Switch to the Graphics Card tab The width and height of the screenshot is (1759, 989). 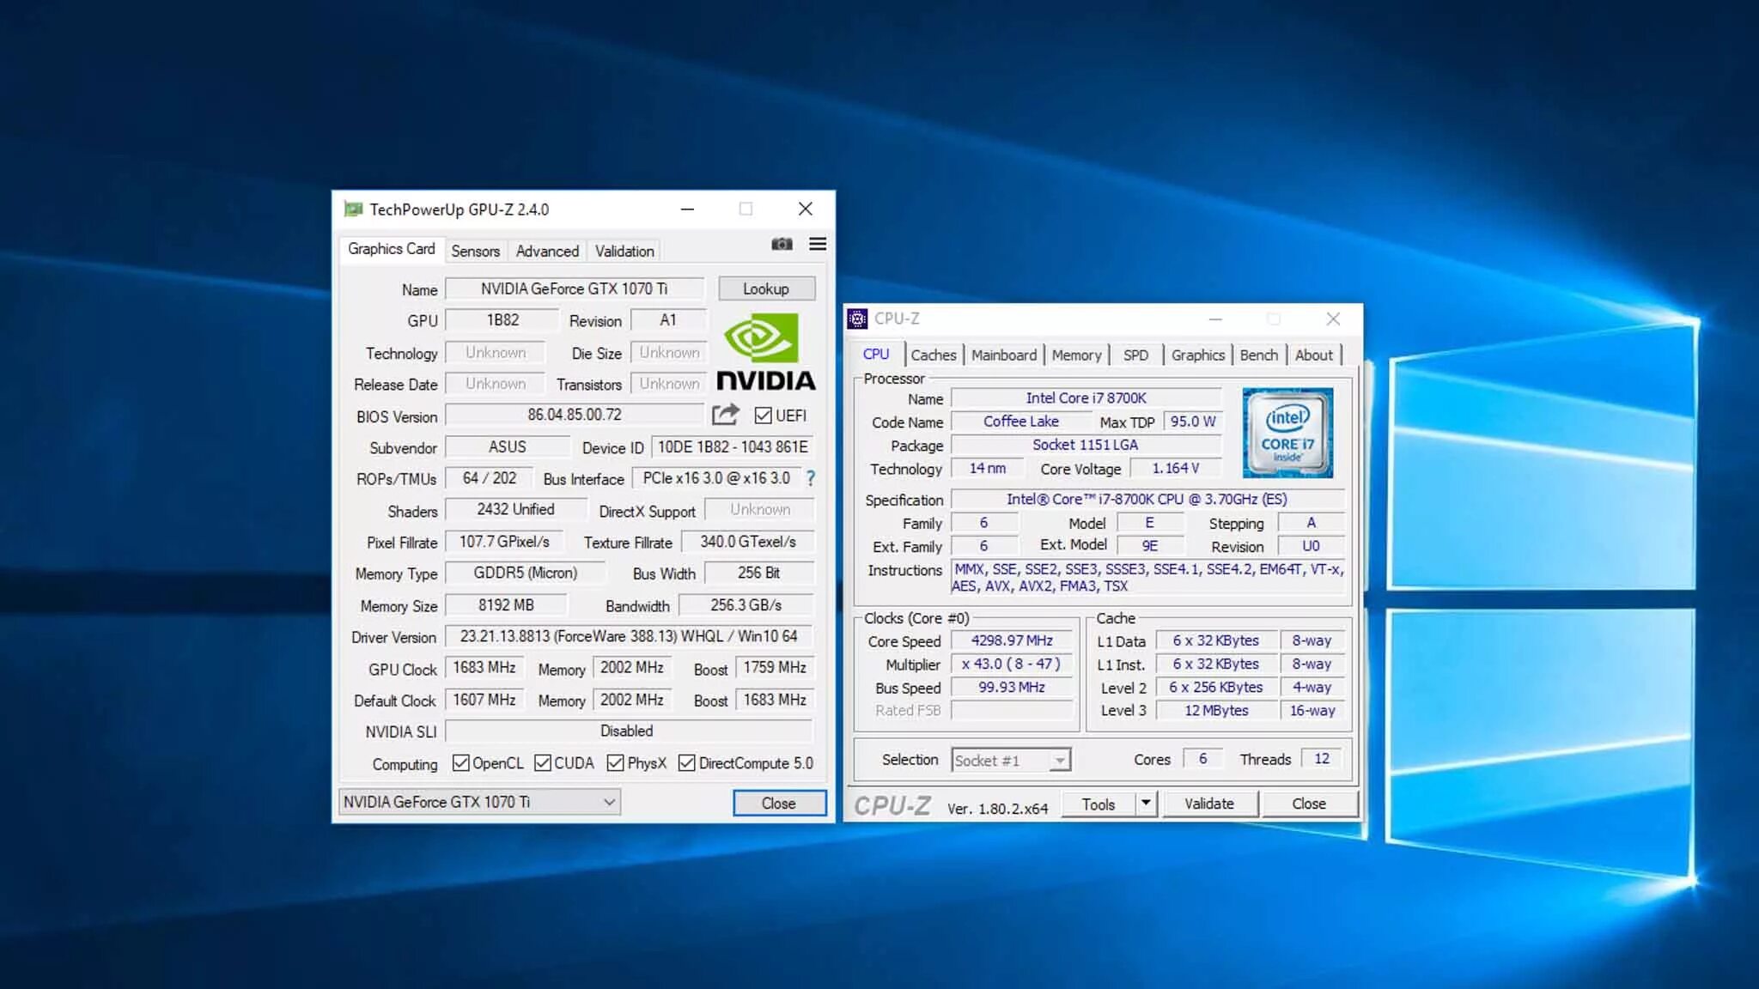coord(392,249)
